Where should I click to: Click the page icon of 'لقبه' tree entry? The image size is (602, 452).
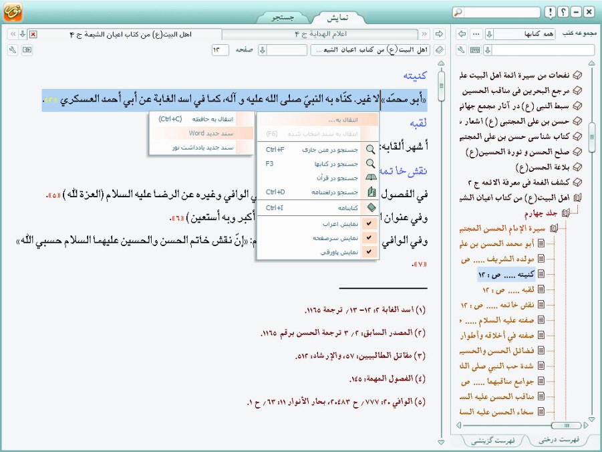tap(541, 290)
